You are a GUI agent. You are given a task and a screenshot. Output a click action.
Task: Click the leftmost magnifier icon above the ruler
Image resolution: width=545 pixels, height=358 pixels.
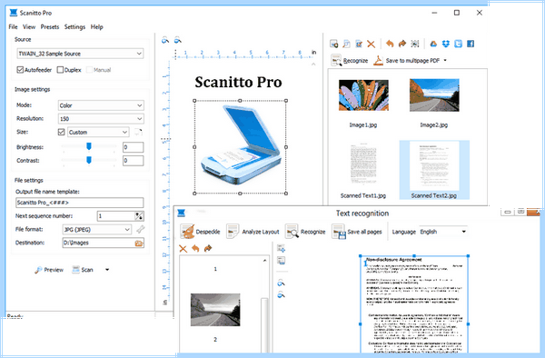point(165,40)
